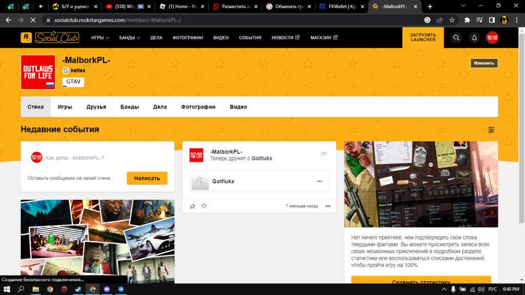Open a new browser tab

[x=430, y=6]
